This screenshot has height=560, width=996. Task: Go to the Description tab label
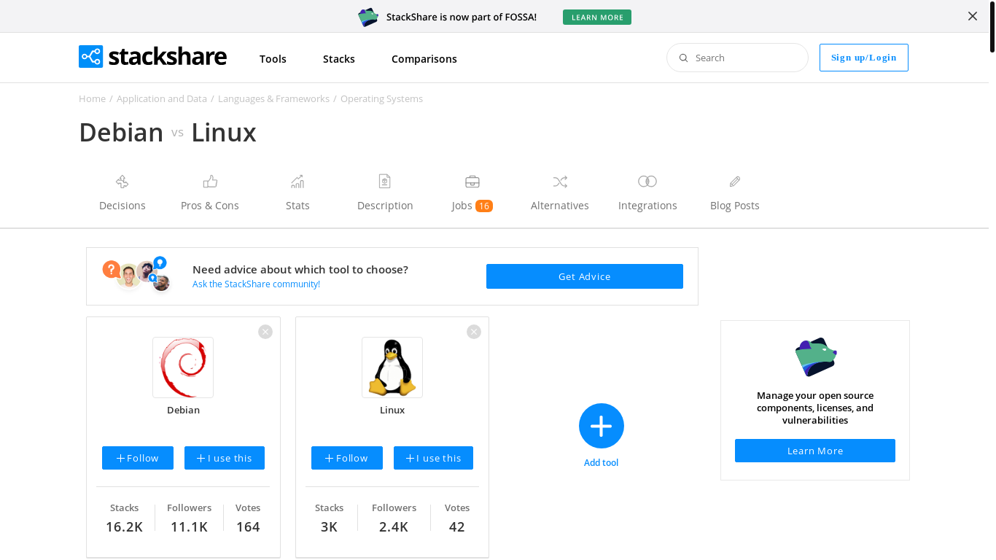pos(385,206)
